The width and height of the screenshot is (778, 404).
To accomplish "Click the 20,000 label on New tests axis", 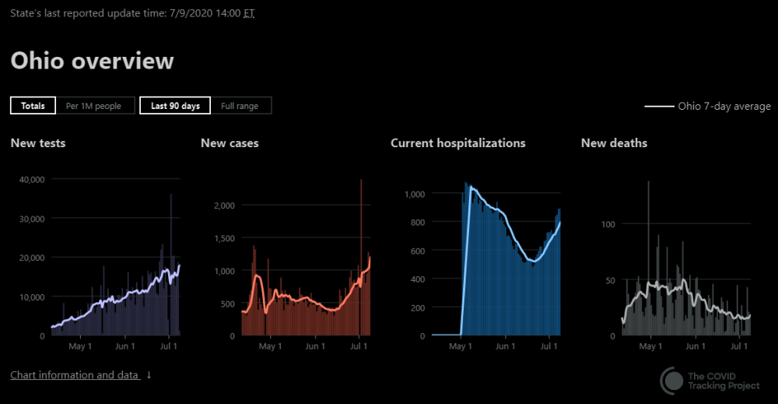I will 32,258.
